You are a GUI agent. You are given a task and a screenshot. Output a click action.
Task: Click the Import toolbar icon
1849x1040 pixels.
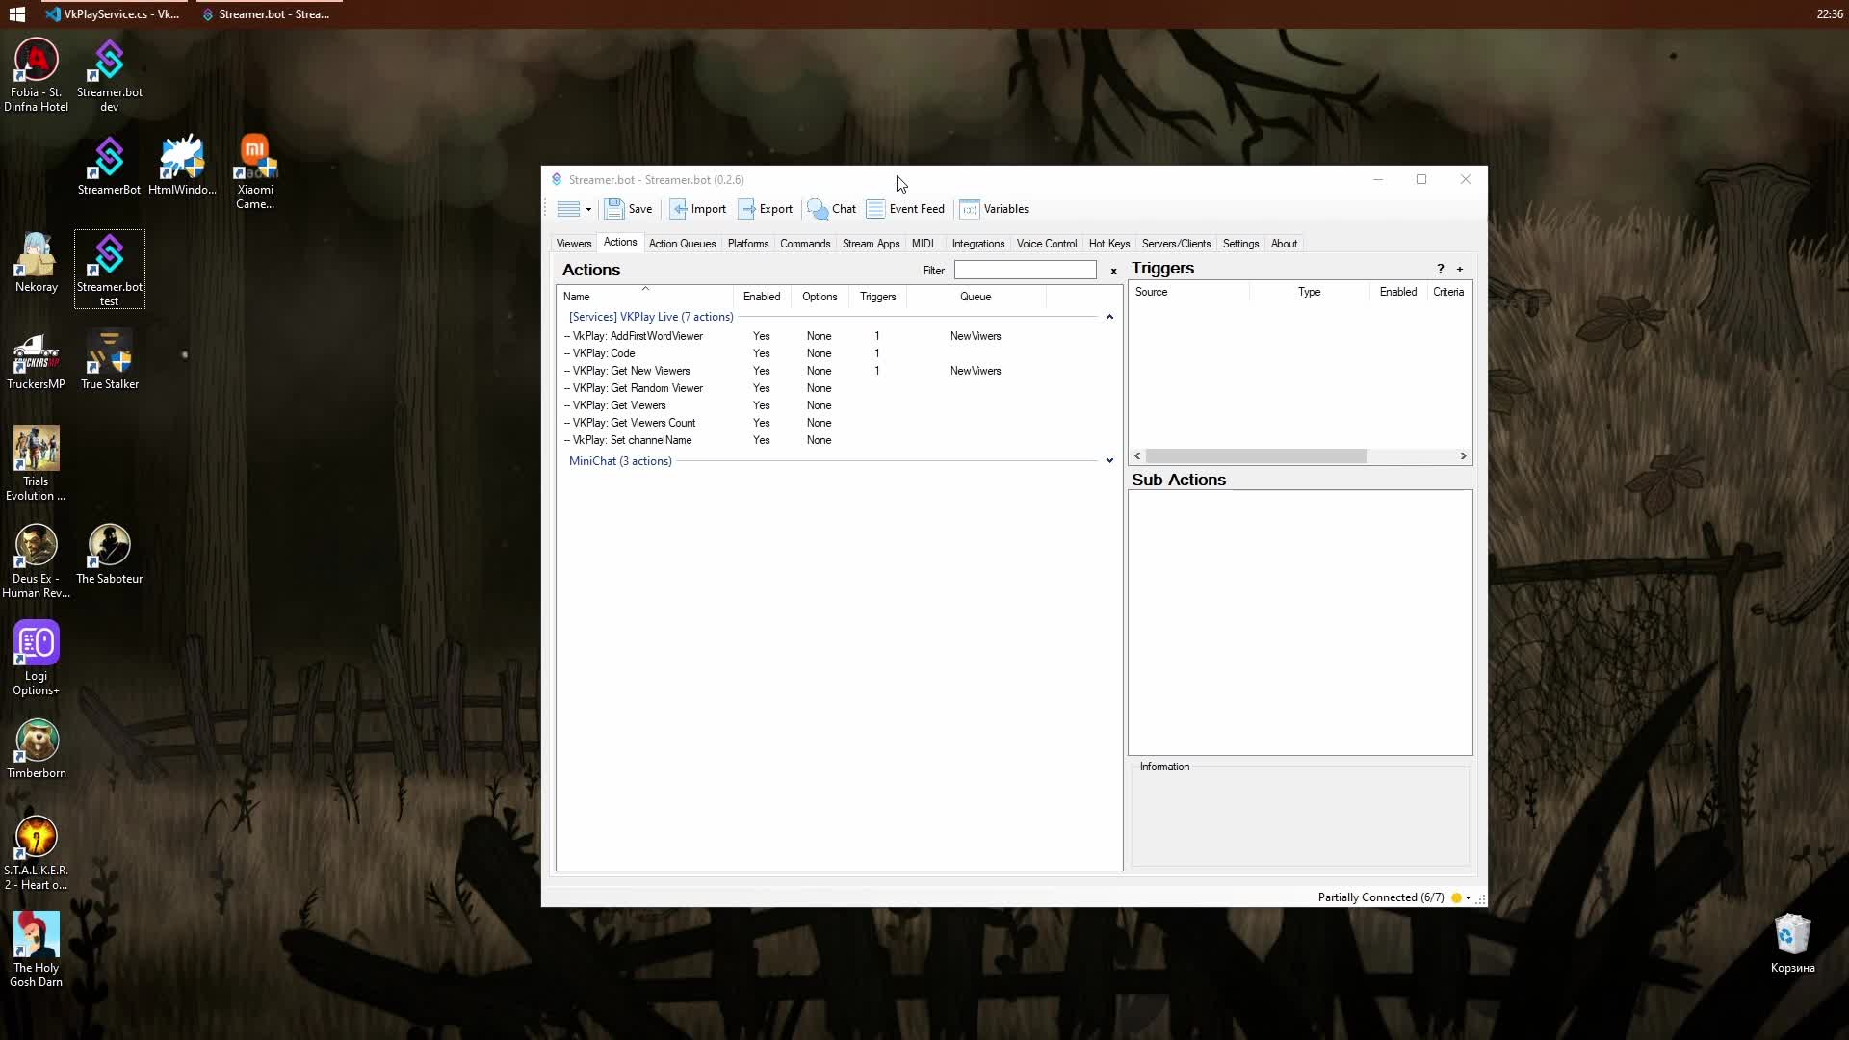pos(679,209)
